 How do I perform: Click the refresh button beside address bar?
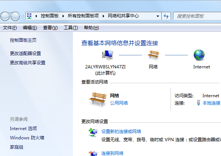[x=166, y=16]
